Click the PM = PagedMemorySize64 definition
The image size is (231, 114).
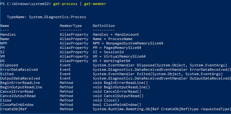[117, 48]
